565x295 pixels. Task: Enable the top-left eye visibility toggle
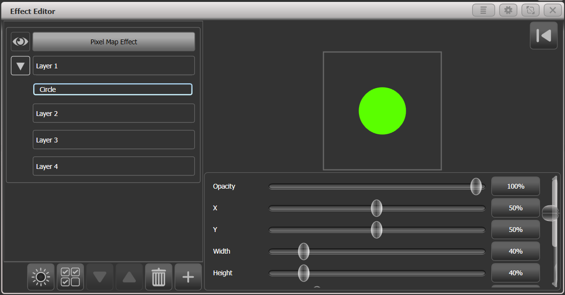click(x=20, y=41)
